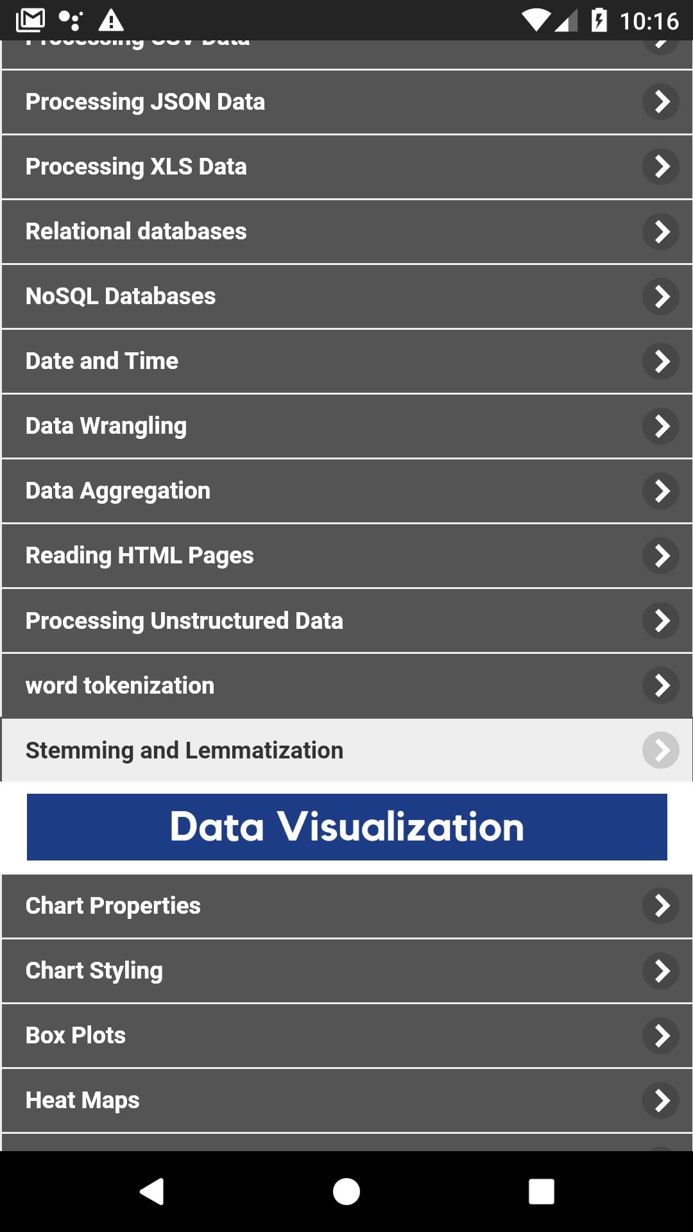Select Processing Unstructured Data entry

(x=346, y=621)
